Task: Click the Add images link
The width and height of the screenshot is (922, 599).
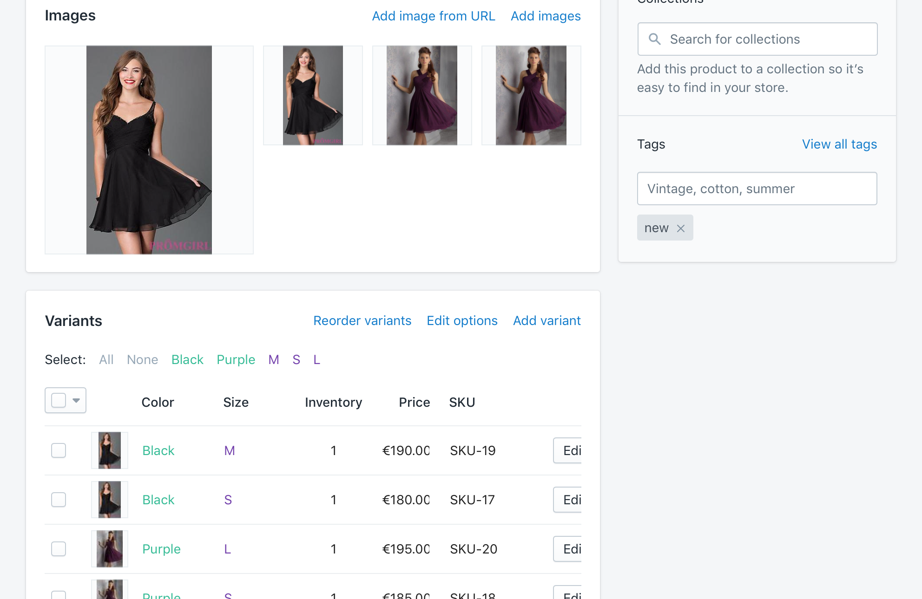Action: coord(546,16)
